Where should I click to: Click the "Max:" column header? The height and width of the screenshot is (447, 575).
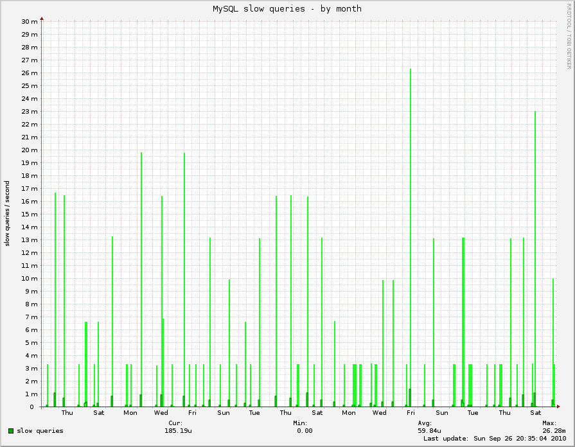point(549,423)
